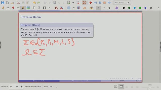The image size is (161, 90).
Task: Insert a LaTeX formula with Sigma icon
Action: coord(39,8)
